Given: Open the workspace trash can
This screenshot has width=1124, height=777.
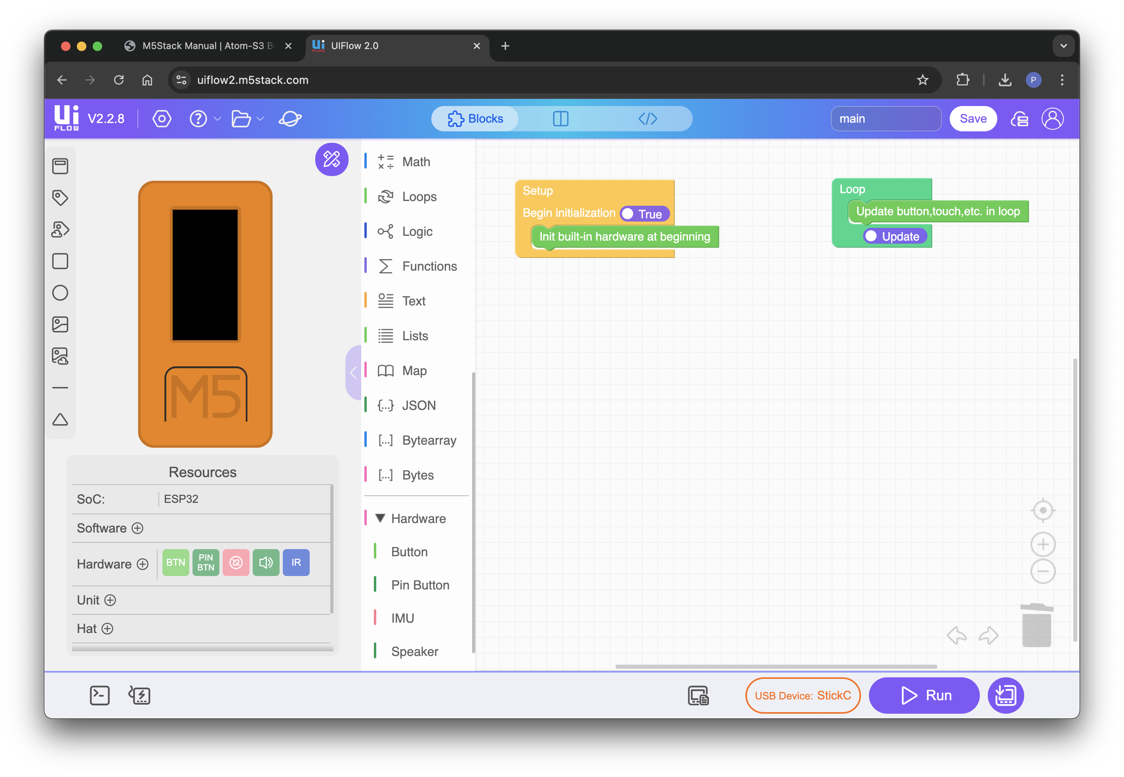Looking at the screenshot, I should 1036,625.
